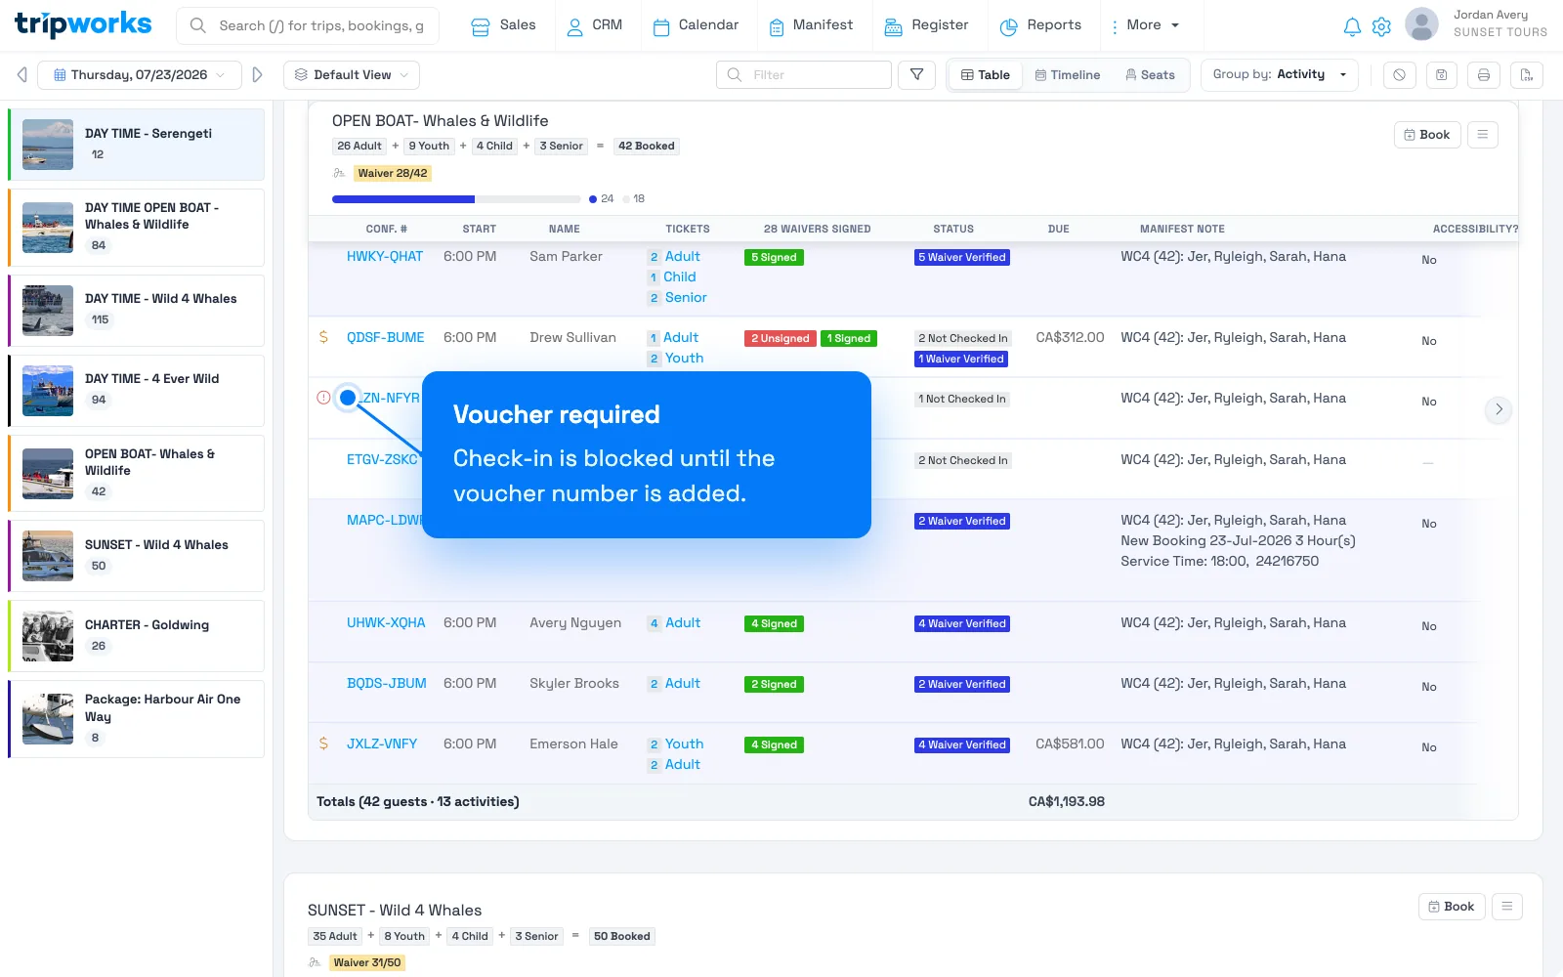Select the Table view toggle
Viewport: 1563px width, 977px height.
[986, 75]
